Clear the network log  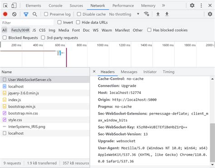point(15,14)
